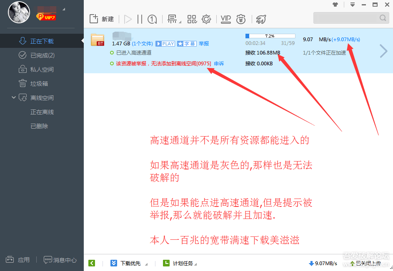Click the speed limit clock icon
393x271 pixels.
click(152, 19)
